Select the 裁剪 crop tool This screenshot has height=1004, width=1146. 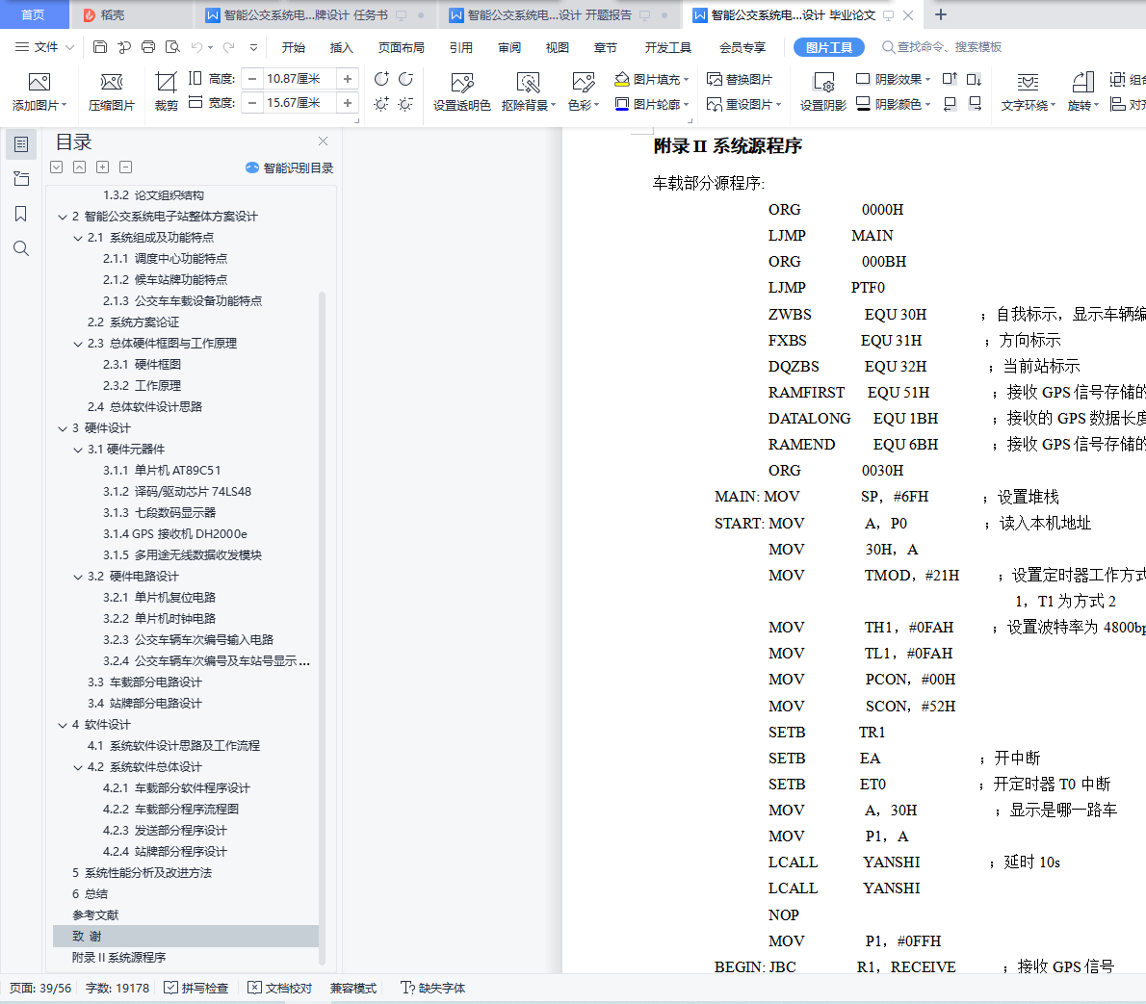coord(166,92)
